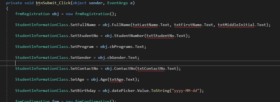This screenshot has width=280, height=102.
Task: Click the obj variable on the SetProgram line
Action: 104,47
